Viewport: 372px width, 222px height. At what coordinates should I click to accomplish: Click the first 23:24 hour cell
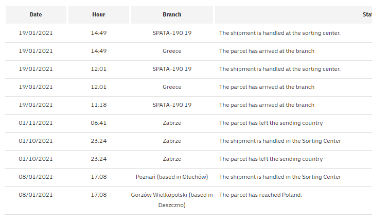pyautogui.click(x=99, y=141)
